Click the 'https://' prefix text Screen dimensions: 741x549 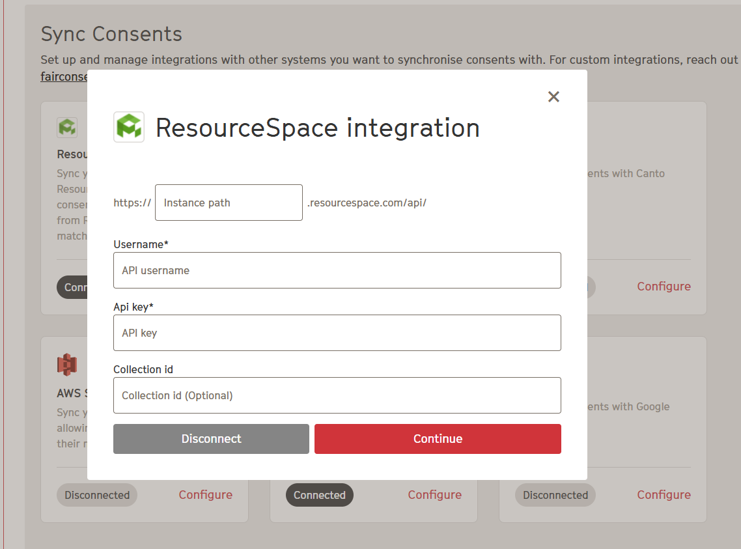pyautogui.click(x=132, y=203)
